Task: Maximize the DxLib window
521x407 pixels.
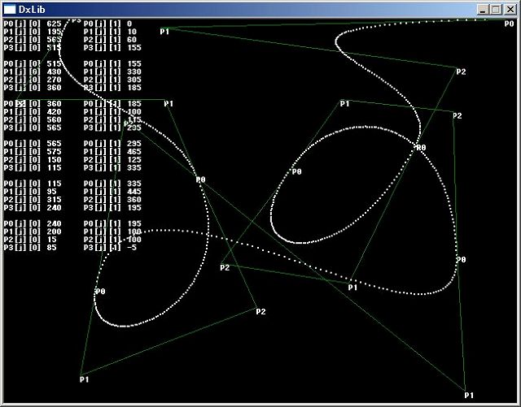Action: point(496,10)
